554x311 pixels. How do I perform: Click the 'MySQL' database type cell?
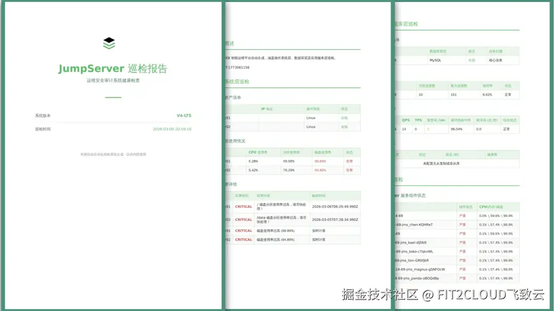436,60
